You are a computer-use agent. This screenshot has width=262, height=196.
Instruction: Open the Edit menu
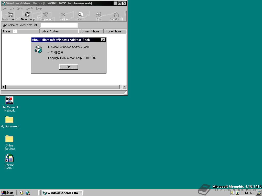pos(12,8)
